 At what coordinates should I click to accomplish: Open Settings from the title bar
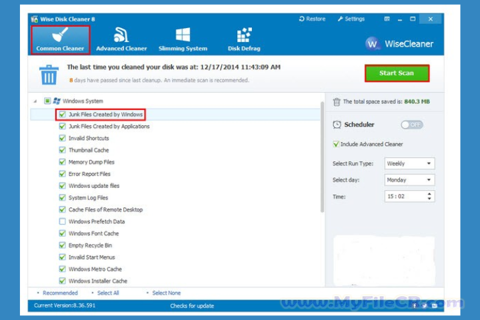point(351,19)
